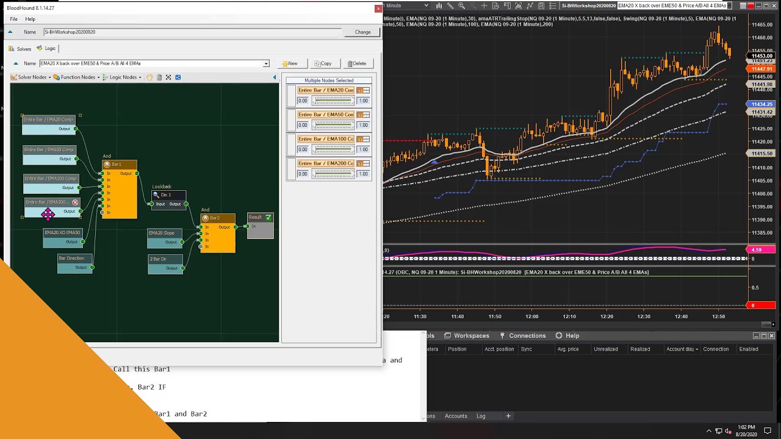Click the chart crosshair cursor icon

pos(484,5)
